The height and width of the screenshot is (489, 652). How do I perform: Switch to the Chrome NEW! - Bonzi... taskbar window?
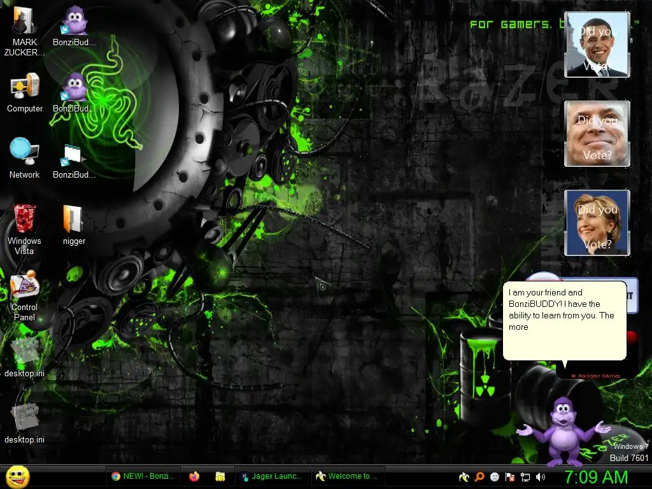click(x=143, y=476)
